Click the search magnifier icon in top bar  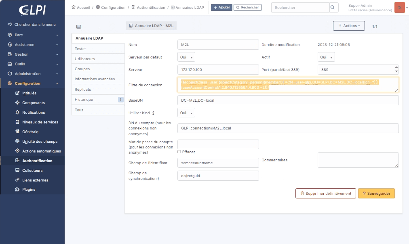[x=333, y=8]
